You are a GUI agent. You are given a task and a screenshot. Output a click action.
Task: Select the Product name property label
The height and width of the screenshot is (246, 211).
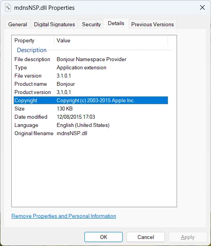(30, 84)
